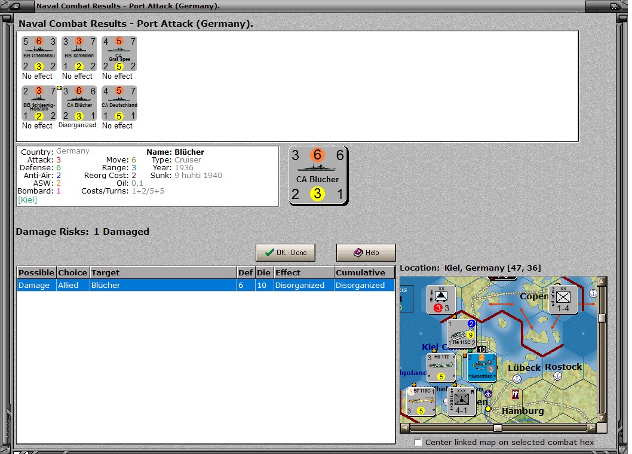Screen dimensions: 632x454
Task: Click the Copenhagen label on the map
Action: 534,296
